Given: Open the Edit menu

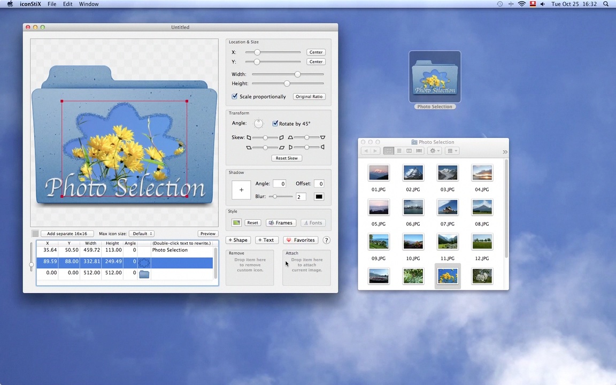Looking at the screenshot, I should pyautogui.click(x=67, y=4).
